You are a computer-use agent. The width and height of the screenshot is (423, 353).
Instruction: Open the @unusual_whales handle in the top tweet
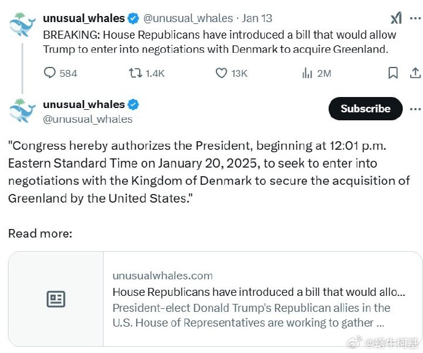[188, 18]
